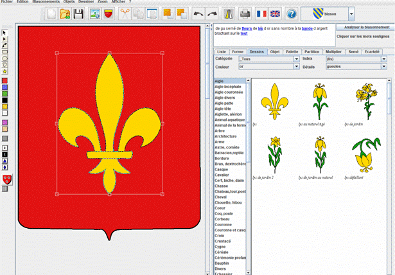Open help with the question mark icon
The width and height of the screenshot is (395, 275).
coord(292,13)
